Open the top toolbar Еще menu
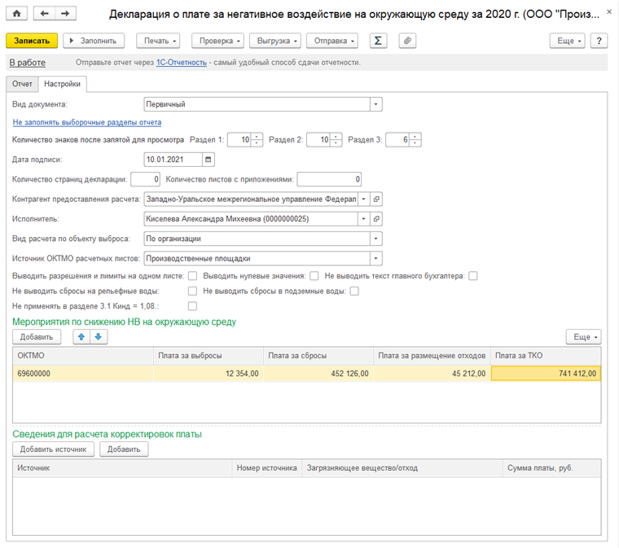This screenshot has height=548, width=619. pyautogui.click(x=568, y=41)
